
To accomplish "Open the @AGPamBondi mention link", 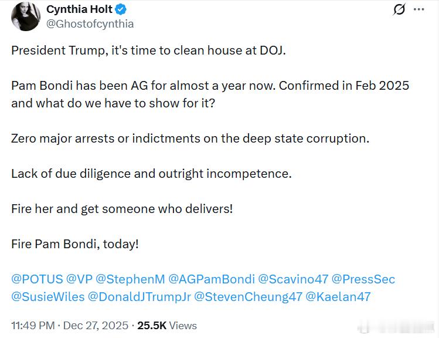I will pos(212,279).
